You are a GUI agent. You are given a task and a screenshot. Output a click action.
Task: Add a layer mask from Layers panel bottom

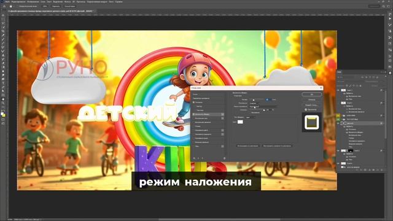pos(365,170)
